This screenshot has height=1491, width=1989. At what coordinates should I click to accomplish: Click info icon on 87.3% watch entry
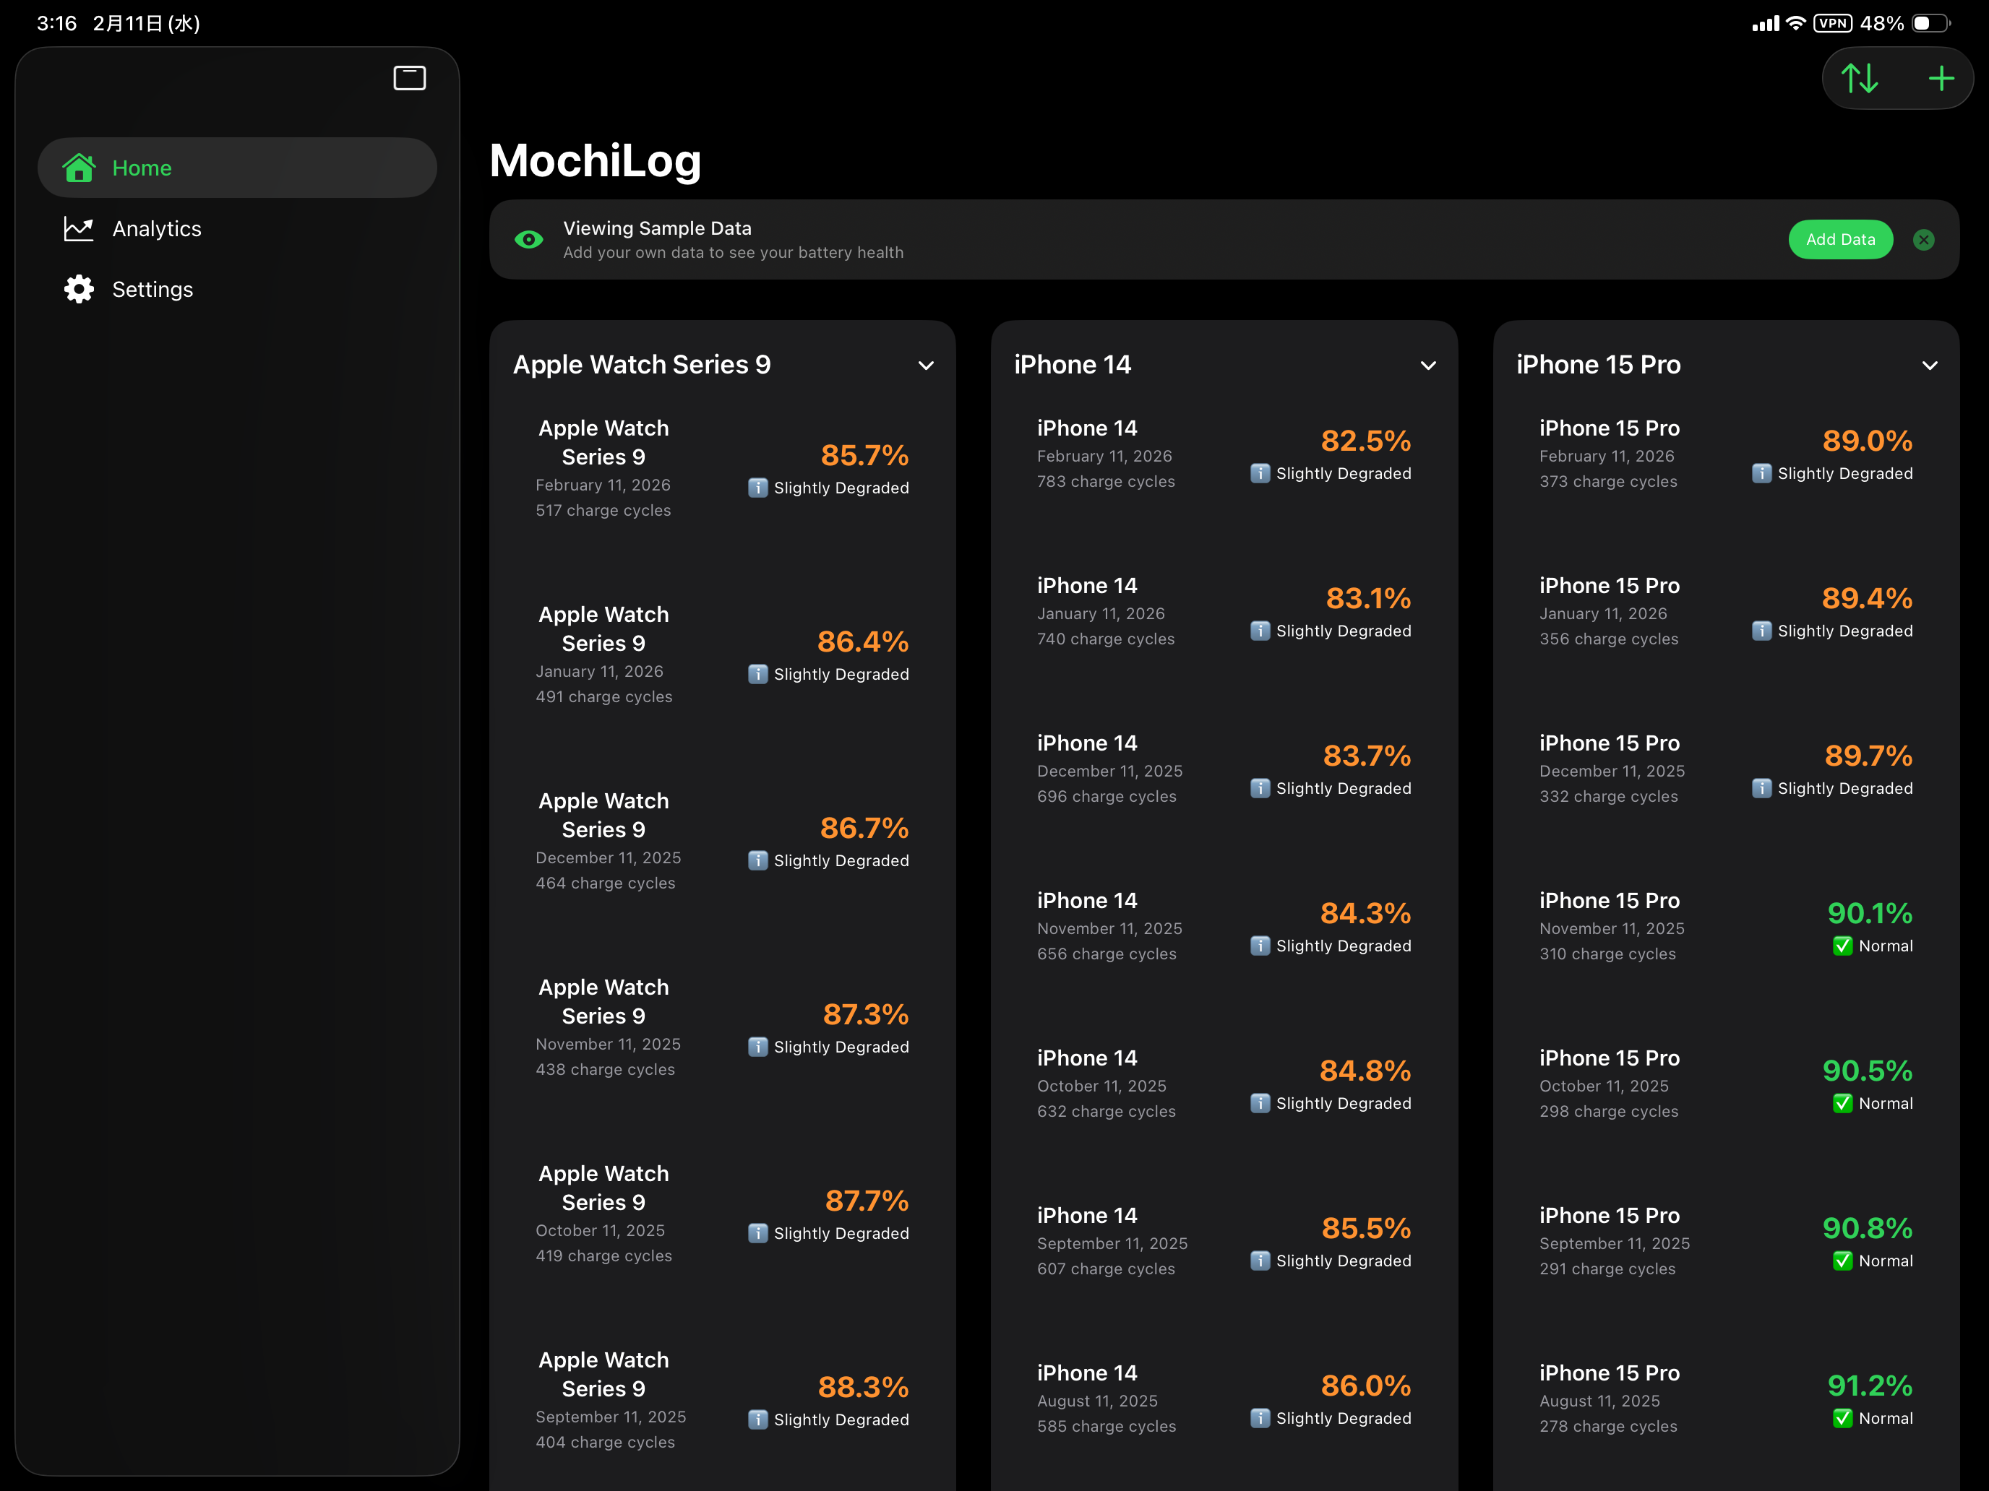758,1047
